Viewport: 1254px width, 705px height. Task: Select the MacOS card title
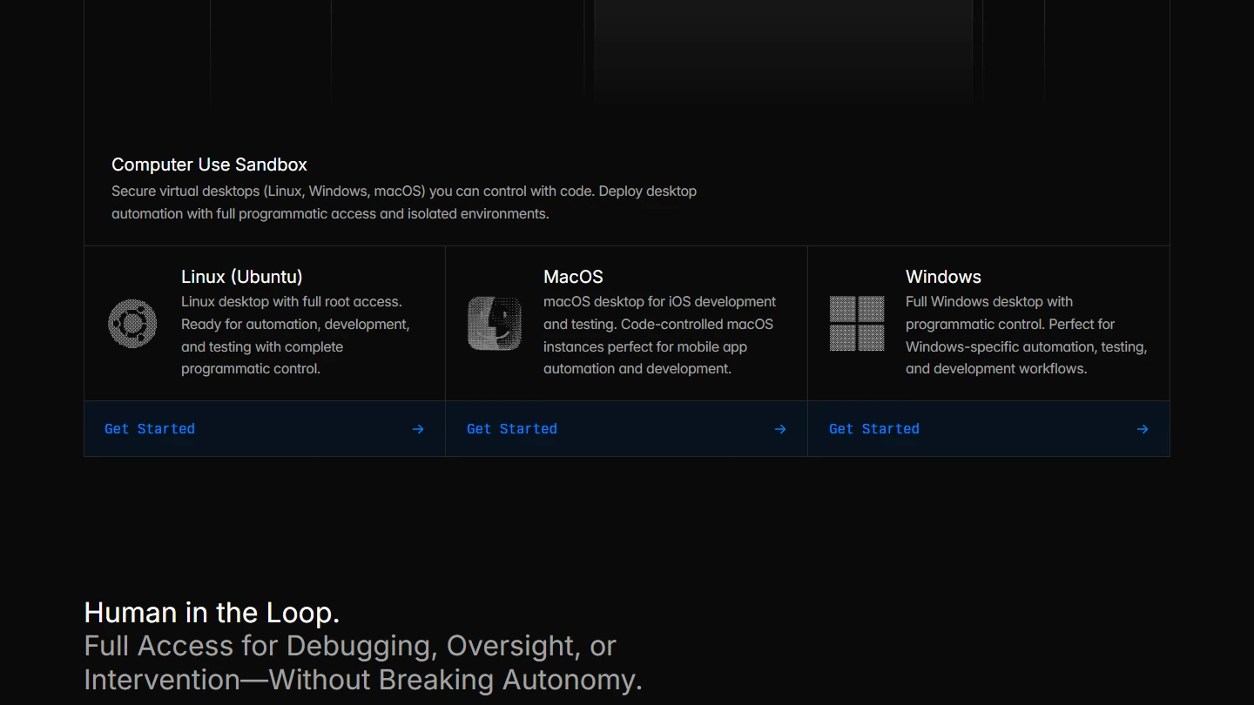tap(573, 277)
